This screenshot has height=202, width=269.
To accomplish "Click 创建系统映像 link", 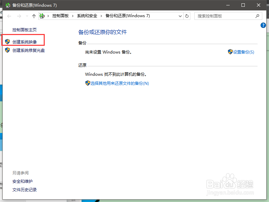I will [x=25, y=42].
